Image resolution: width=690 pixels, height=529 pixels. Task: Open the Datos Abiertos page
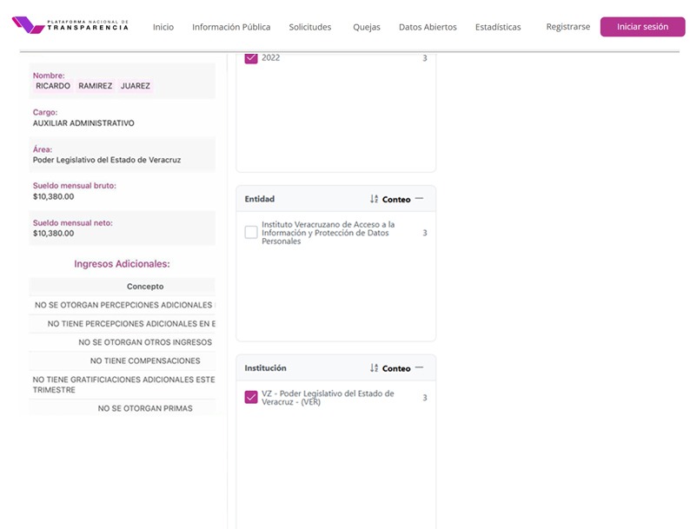click(428, 27)
